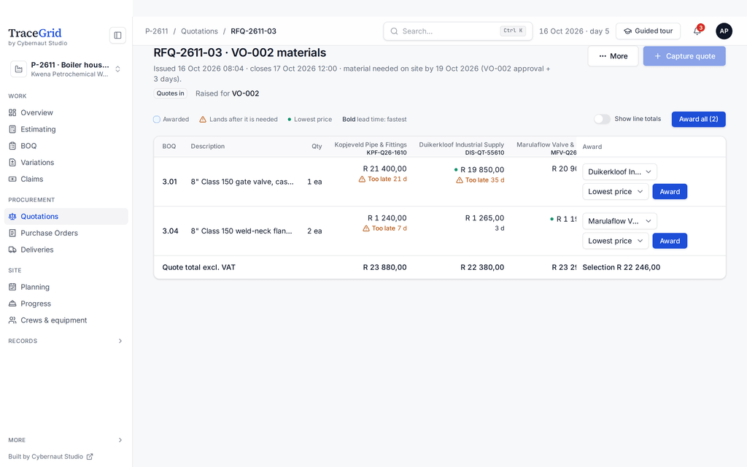Toggle Show line totals switch

click(x=602, y=119)
